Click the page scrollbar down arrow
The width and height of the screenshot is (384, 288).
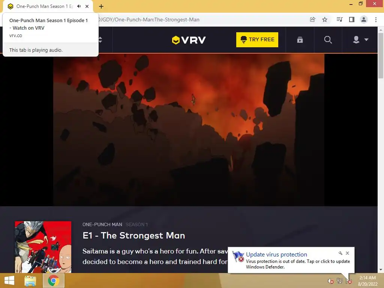coord(381,270)
